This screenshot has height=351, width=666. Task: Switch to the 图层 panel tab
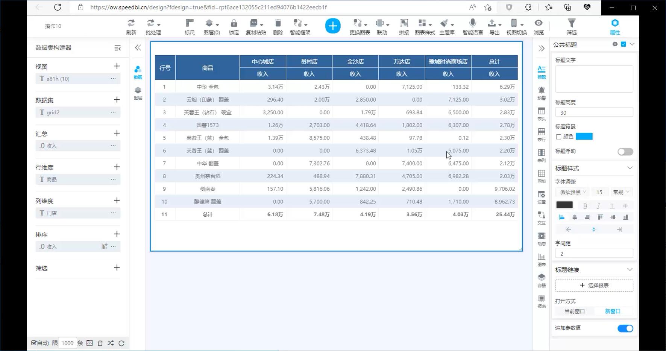[x=138, y=93]
